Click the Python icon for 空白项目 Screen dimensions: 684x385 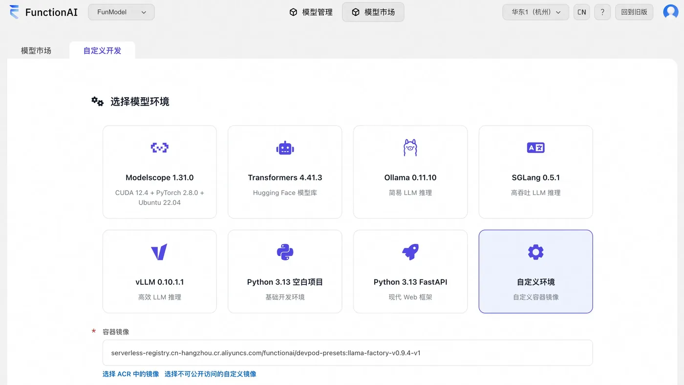click(285, 252)
